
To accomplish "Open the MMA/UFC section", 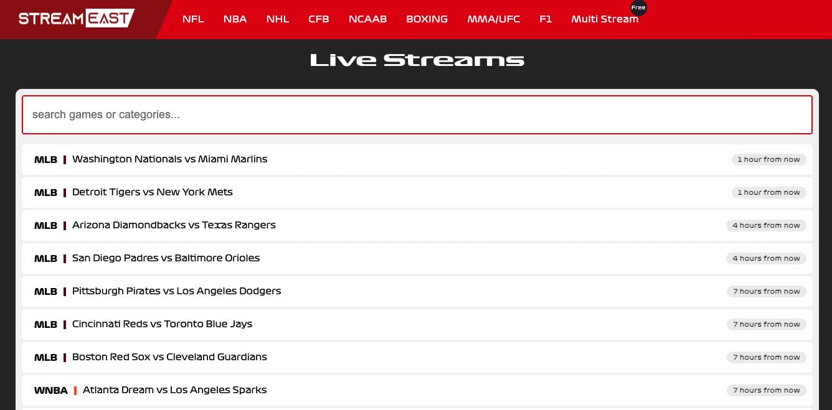I will point(494,19).
